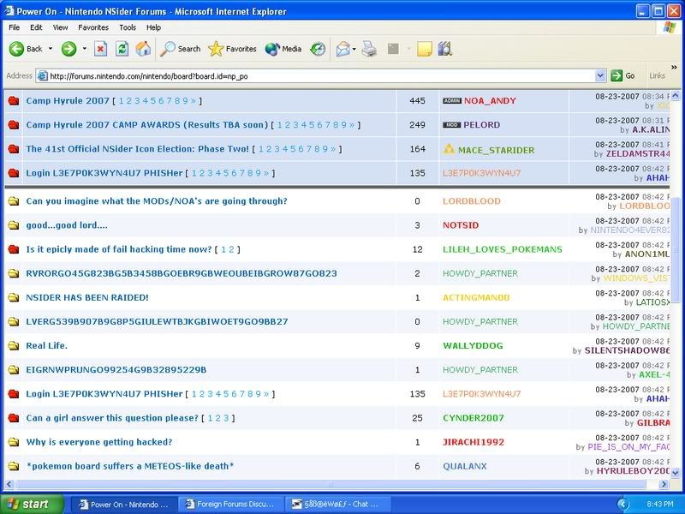This screenshot has width=685, height=514.
Task: Open the Media globe icon
Action: 272,49
